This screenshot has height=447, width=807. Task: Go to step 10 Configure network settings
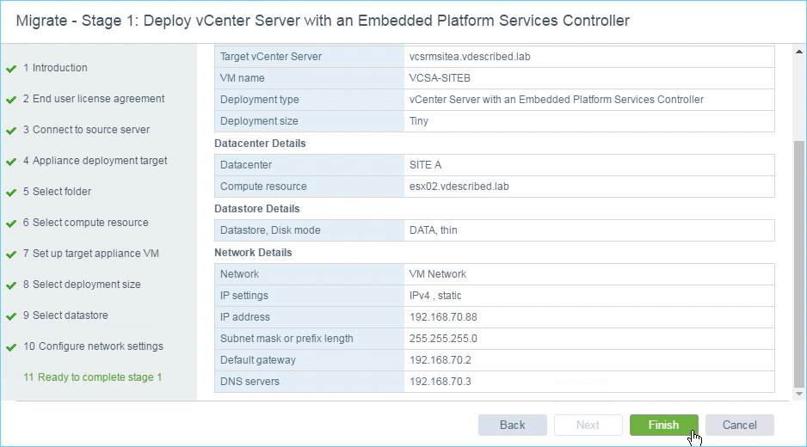tap(93, 346)
